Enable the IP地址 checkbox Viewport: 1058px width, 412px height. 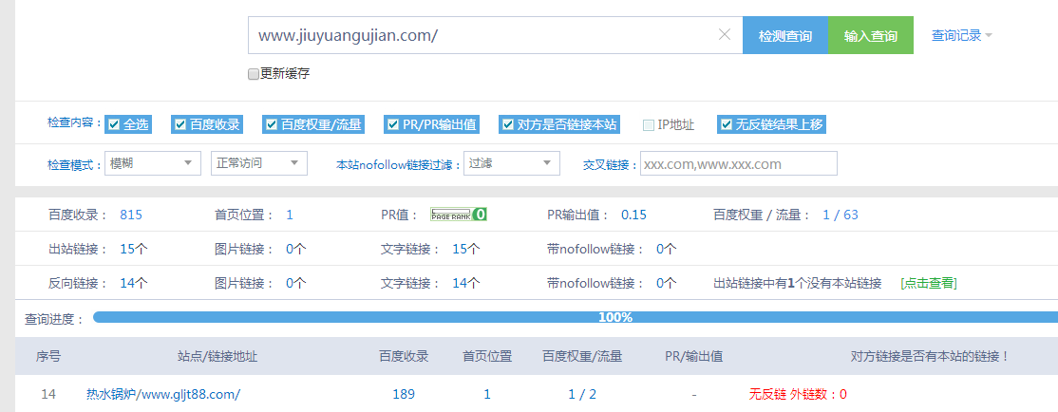pos(649,124)
